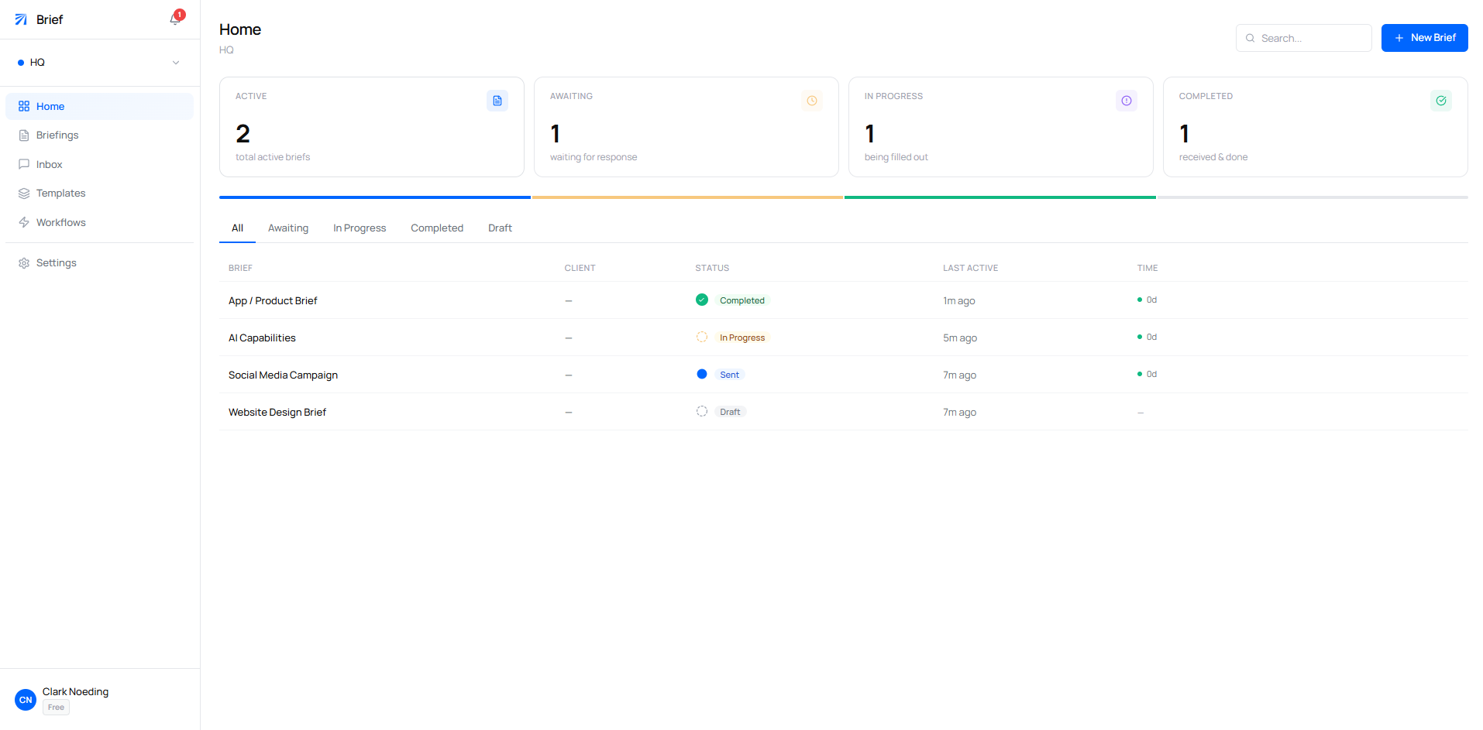Open the CN avatar menu
Image resolution: width=1483 pixels, height=730 pixels.
pyautogui.click(x=25, y=699)
